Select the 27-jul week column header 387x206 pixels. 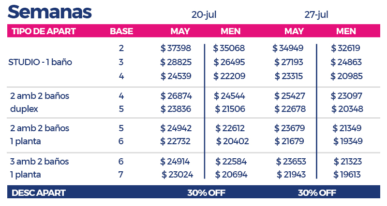(x=316, y=14)
